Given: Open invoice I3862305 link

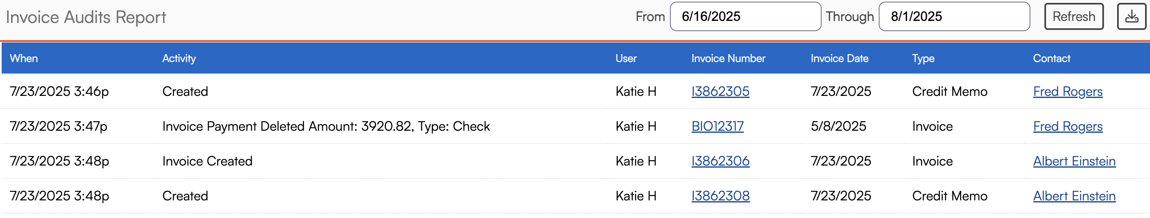Looking at the screenshot, I should [x=720, y=92].
